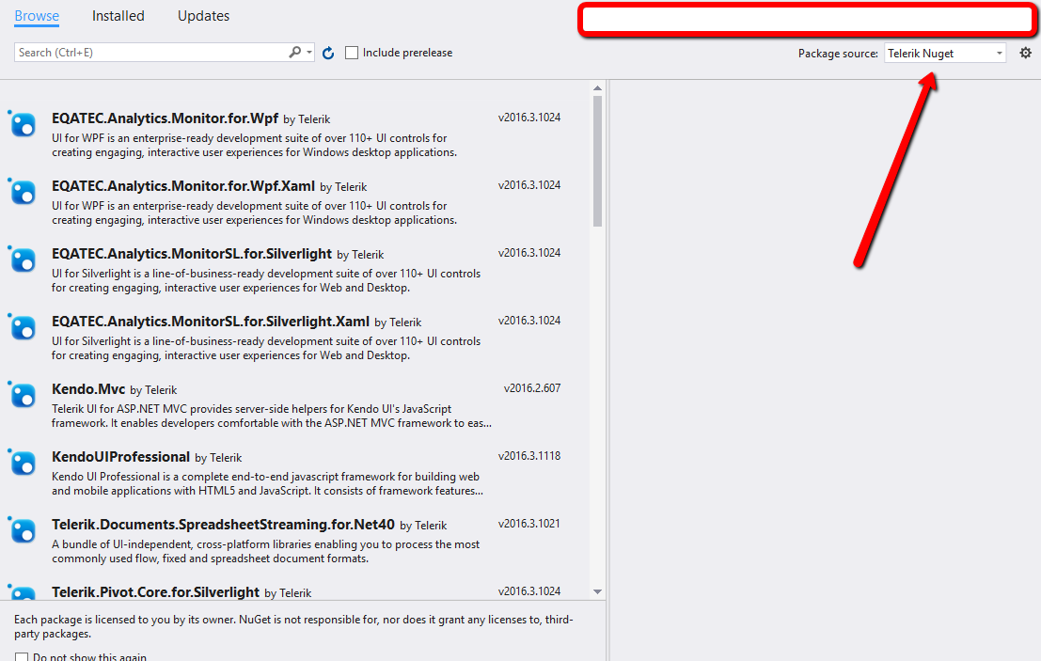Click Kendo.Mvc description text
This screenshot has height=661, width=1041.
[272, 417]
